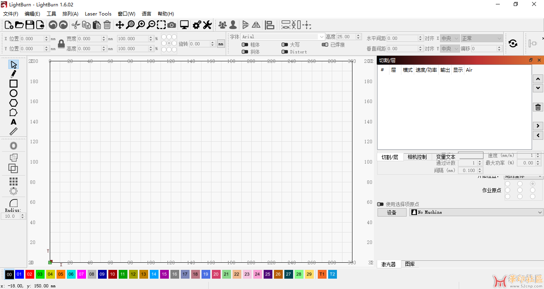Toggle 斜体 italic switch

(x=245, y=52)
